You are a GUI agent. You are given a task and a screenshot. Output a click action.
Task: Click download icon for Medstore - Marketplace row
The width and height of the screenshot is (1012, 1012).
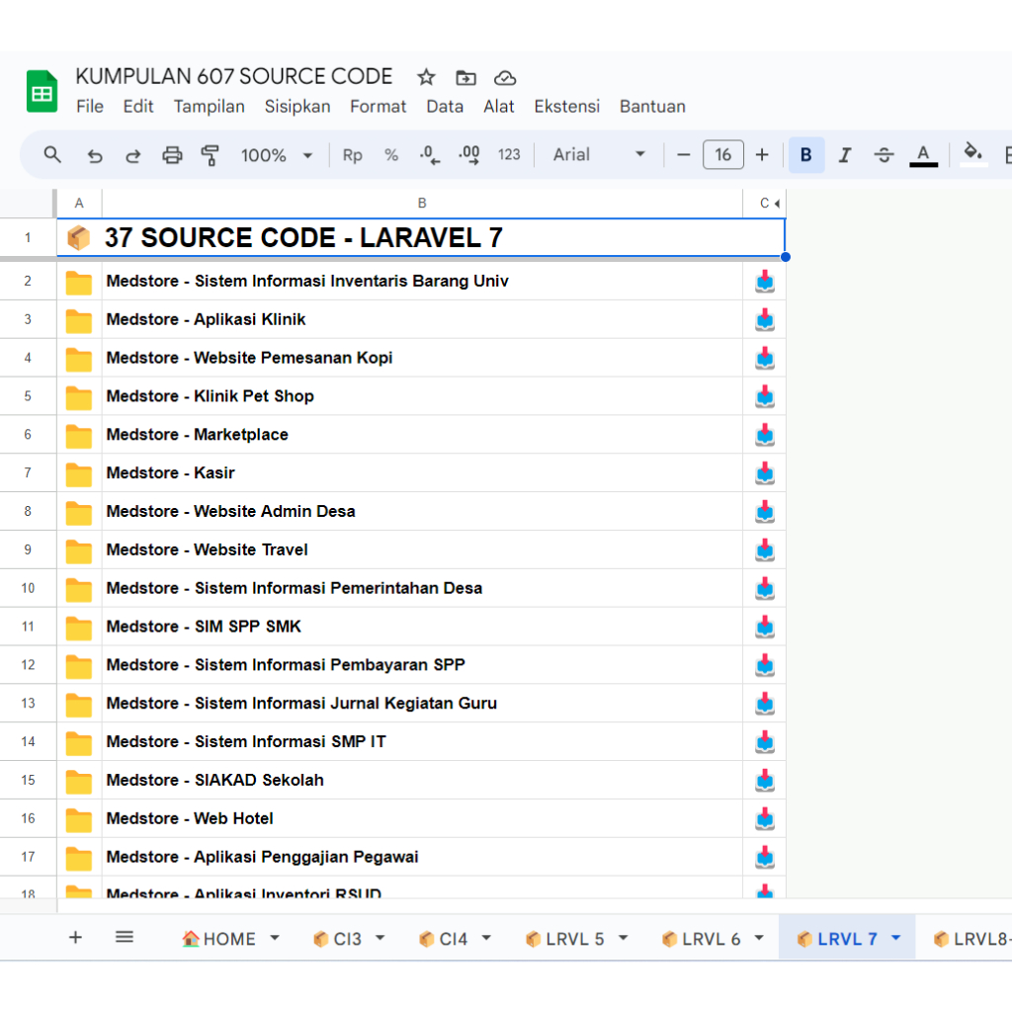[764, 435]
